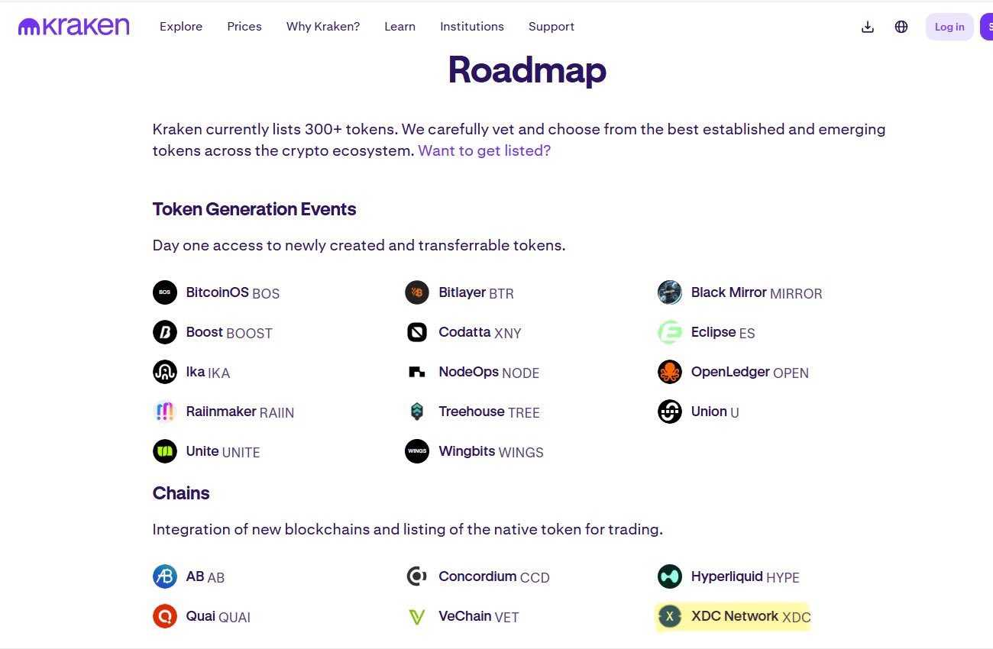Open the Treehouse TREE token link
This screenshot has width=993, height=649.
coord(473,412)
